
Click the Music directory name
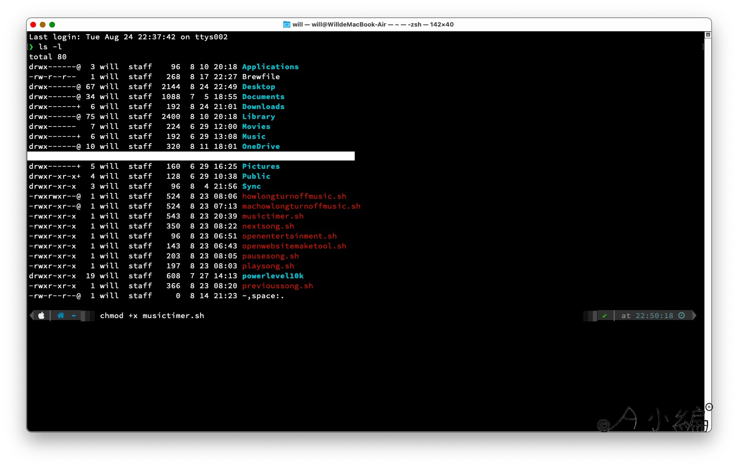coord(254,137)
